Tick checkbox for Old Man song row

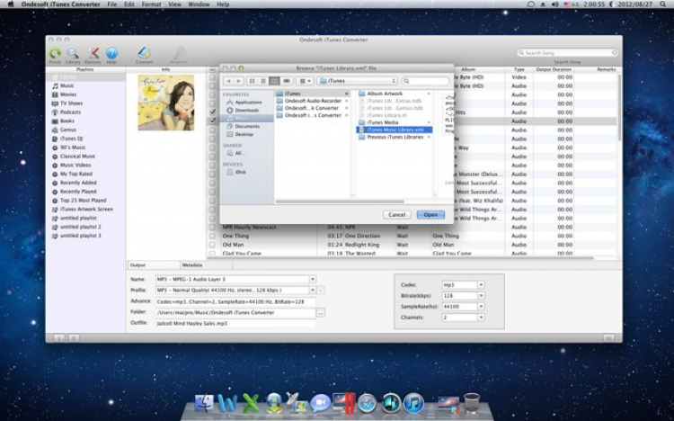point(212,245)
